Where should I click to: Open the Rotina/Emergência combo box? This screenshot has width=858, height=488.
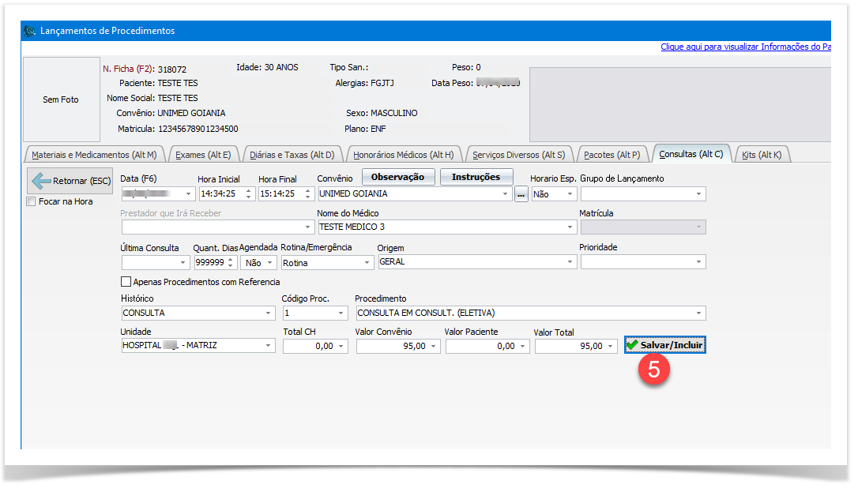(x=367, y=263)
